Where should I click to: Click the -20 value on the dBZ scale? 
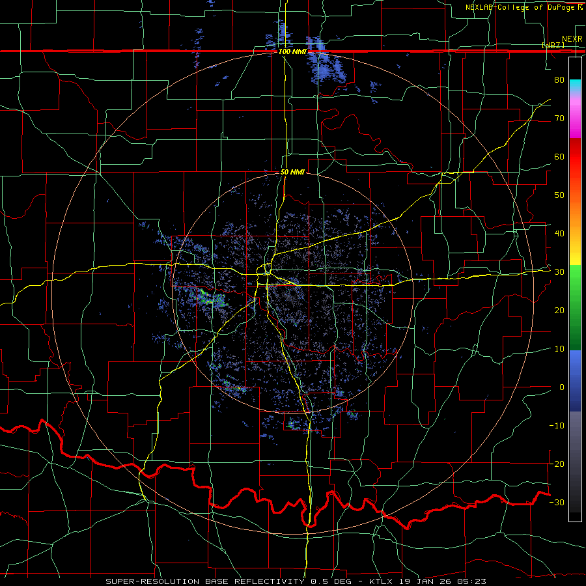[x=557, y=464]
